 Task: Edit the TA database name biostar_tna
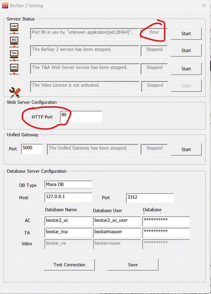(68, 233)
